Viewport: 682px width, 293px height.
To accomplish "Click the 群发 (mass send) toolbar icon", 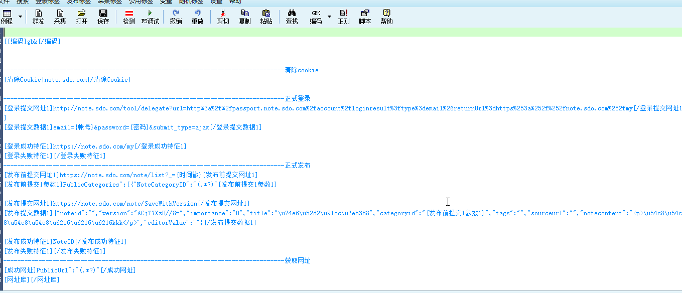I will [x=38, y=15].
